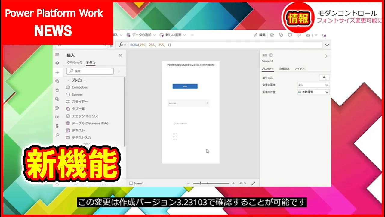Close the 挿入 insert pane
385x217 pixels.
(120, 55)
